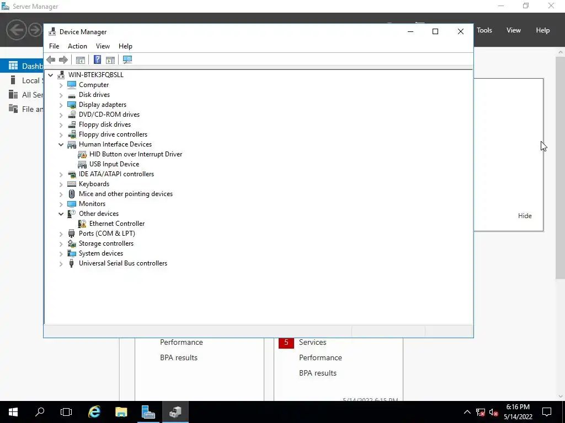This screenshot has height=423, width=565.
Task: Open the Action menu in Device Manager
Action: point(77,46)
